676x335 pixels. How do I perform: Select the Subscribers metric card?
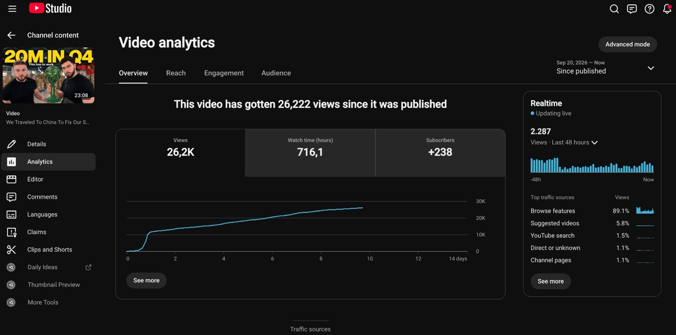coord(440,153)
